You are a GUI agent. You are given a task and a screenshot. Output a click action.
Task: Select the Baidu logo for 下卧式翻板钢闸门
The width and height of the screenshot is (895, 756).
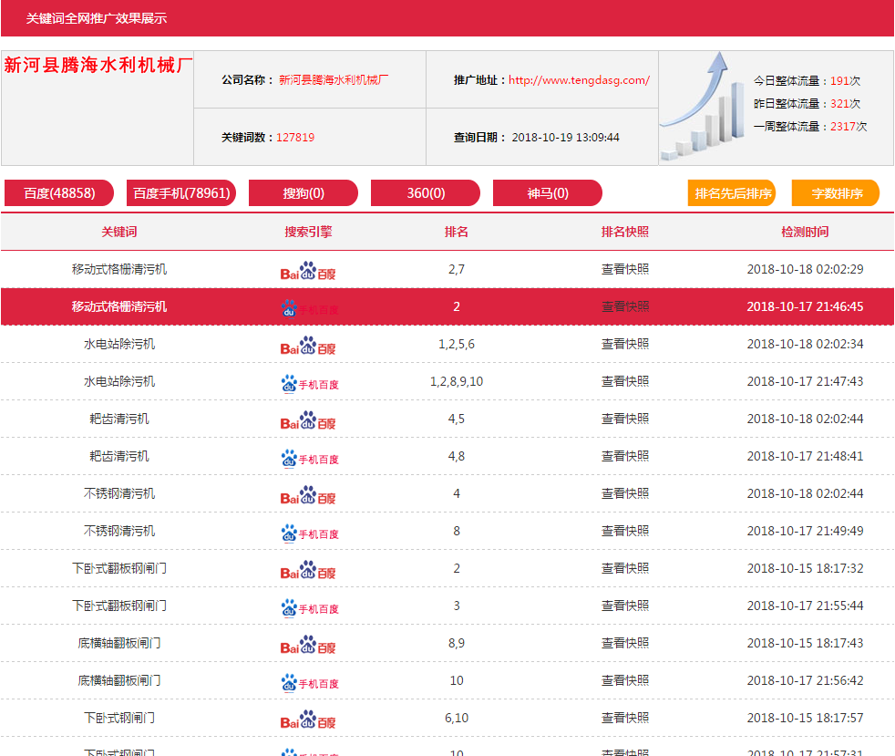309,570
